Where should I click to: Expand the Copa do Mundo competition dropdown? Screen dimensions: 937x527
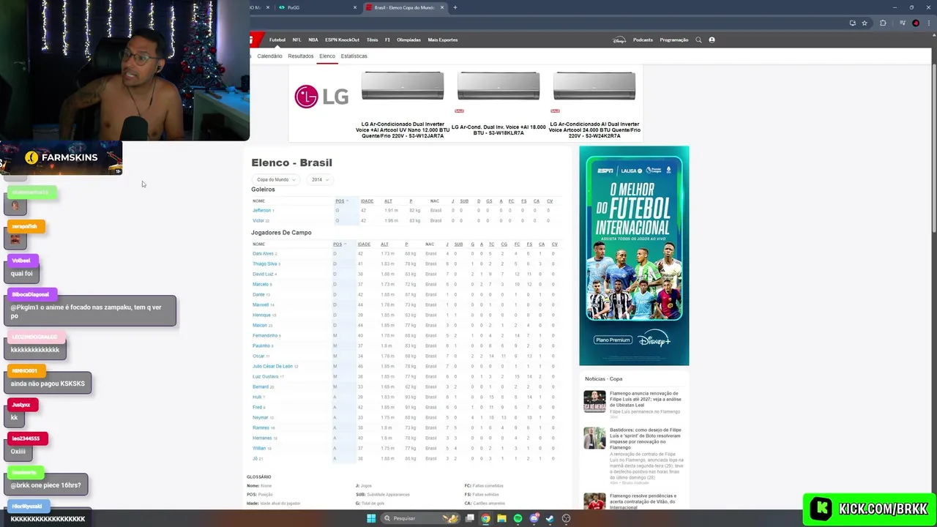[x=275, y=179]
